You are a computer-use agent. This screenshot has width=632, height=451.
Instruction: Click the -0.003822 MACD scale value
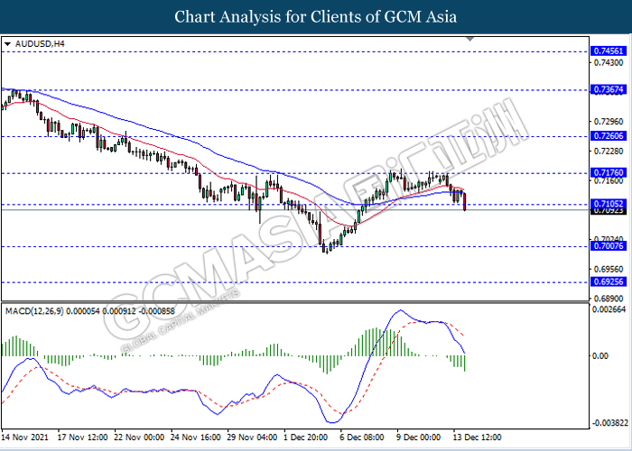coord(609,423)
